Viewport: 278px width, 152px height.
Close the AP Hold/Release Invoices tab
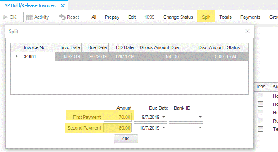tap(63, 6)
